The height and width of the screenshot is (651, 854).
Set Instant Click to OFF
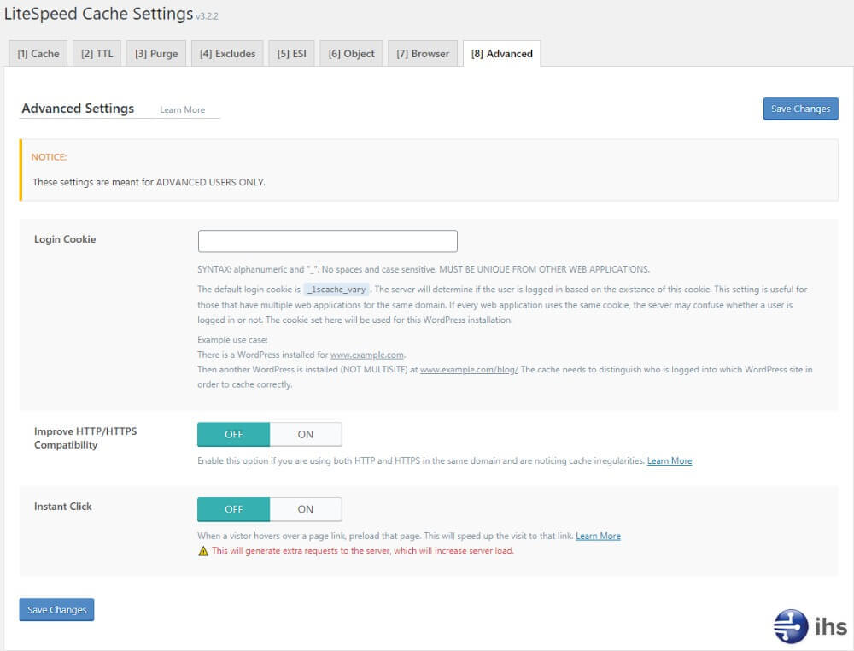(x=234, y=509)
